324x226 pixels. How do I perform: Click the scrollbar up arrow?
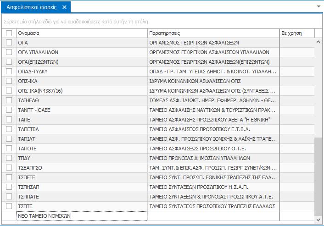[318, 42]
